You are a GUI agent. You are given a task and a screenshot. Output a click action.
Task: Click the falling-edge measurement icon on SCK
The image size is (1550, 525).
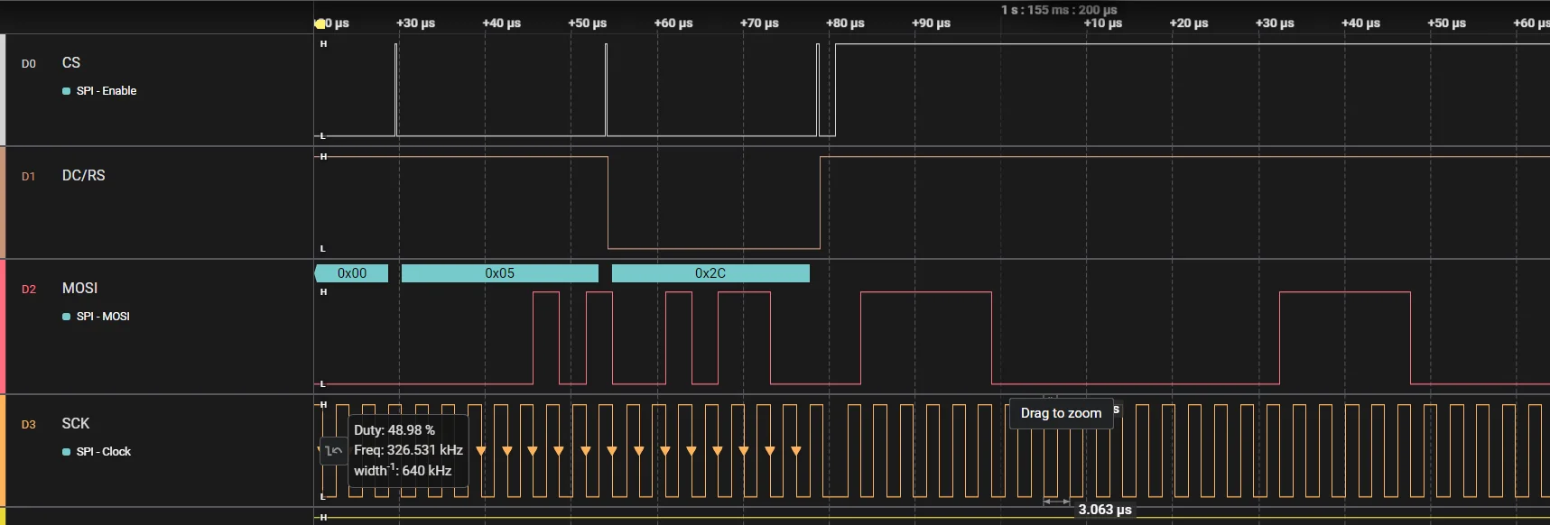[333, 450]
